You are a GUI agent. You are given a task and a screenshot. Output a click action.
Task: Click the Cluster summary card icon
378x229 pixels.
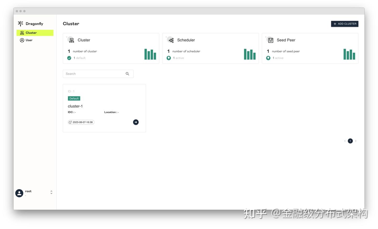click(x=71, y=40)
